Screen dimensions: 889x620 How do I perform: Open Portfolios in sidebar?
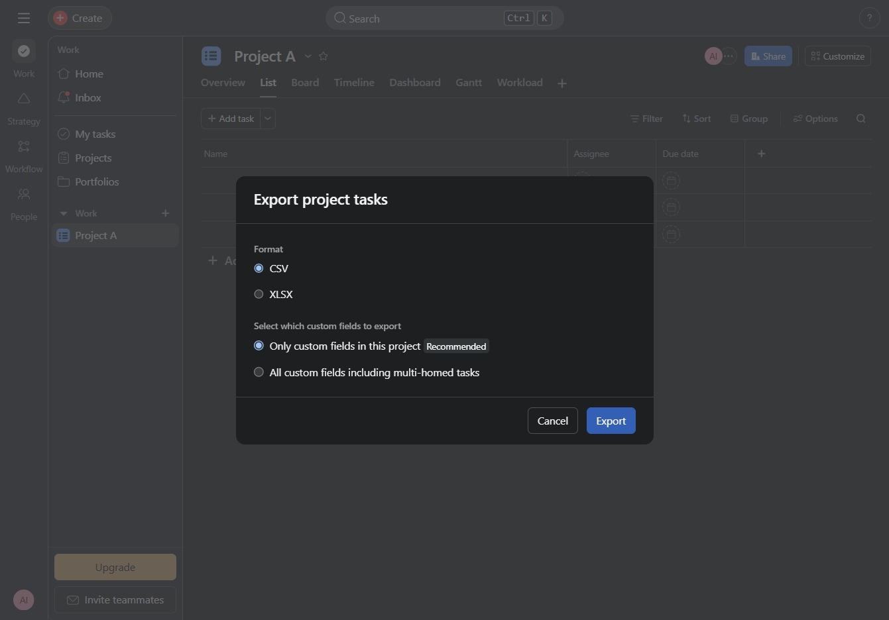tap(115, 181)
